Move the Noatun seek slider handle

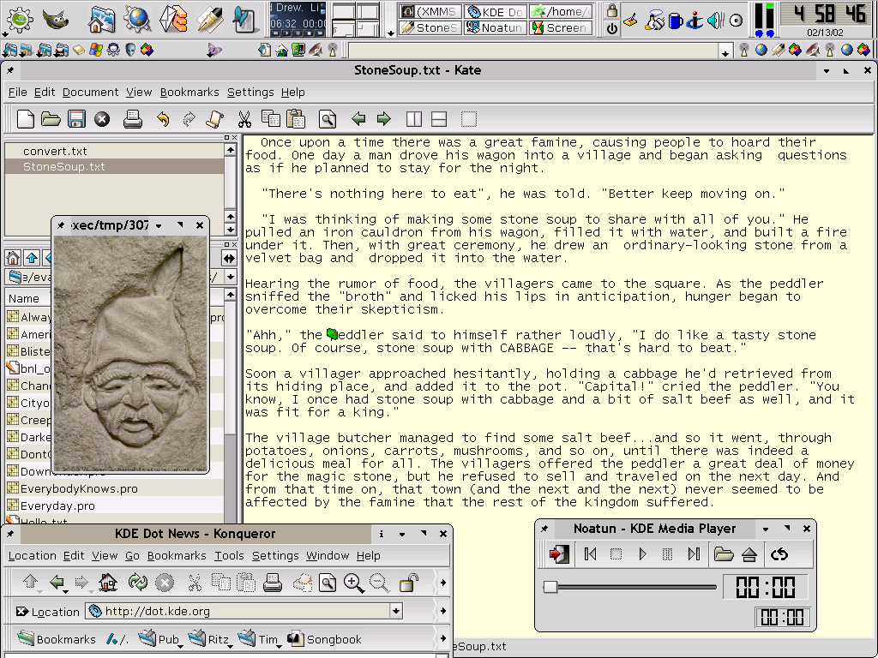pos(550,586)
